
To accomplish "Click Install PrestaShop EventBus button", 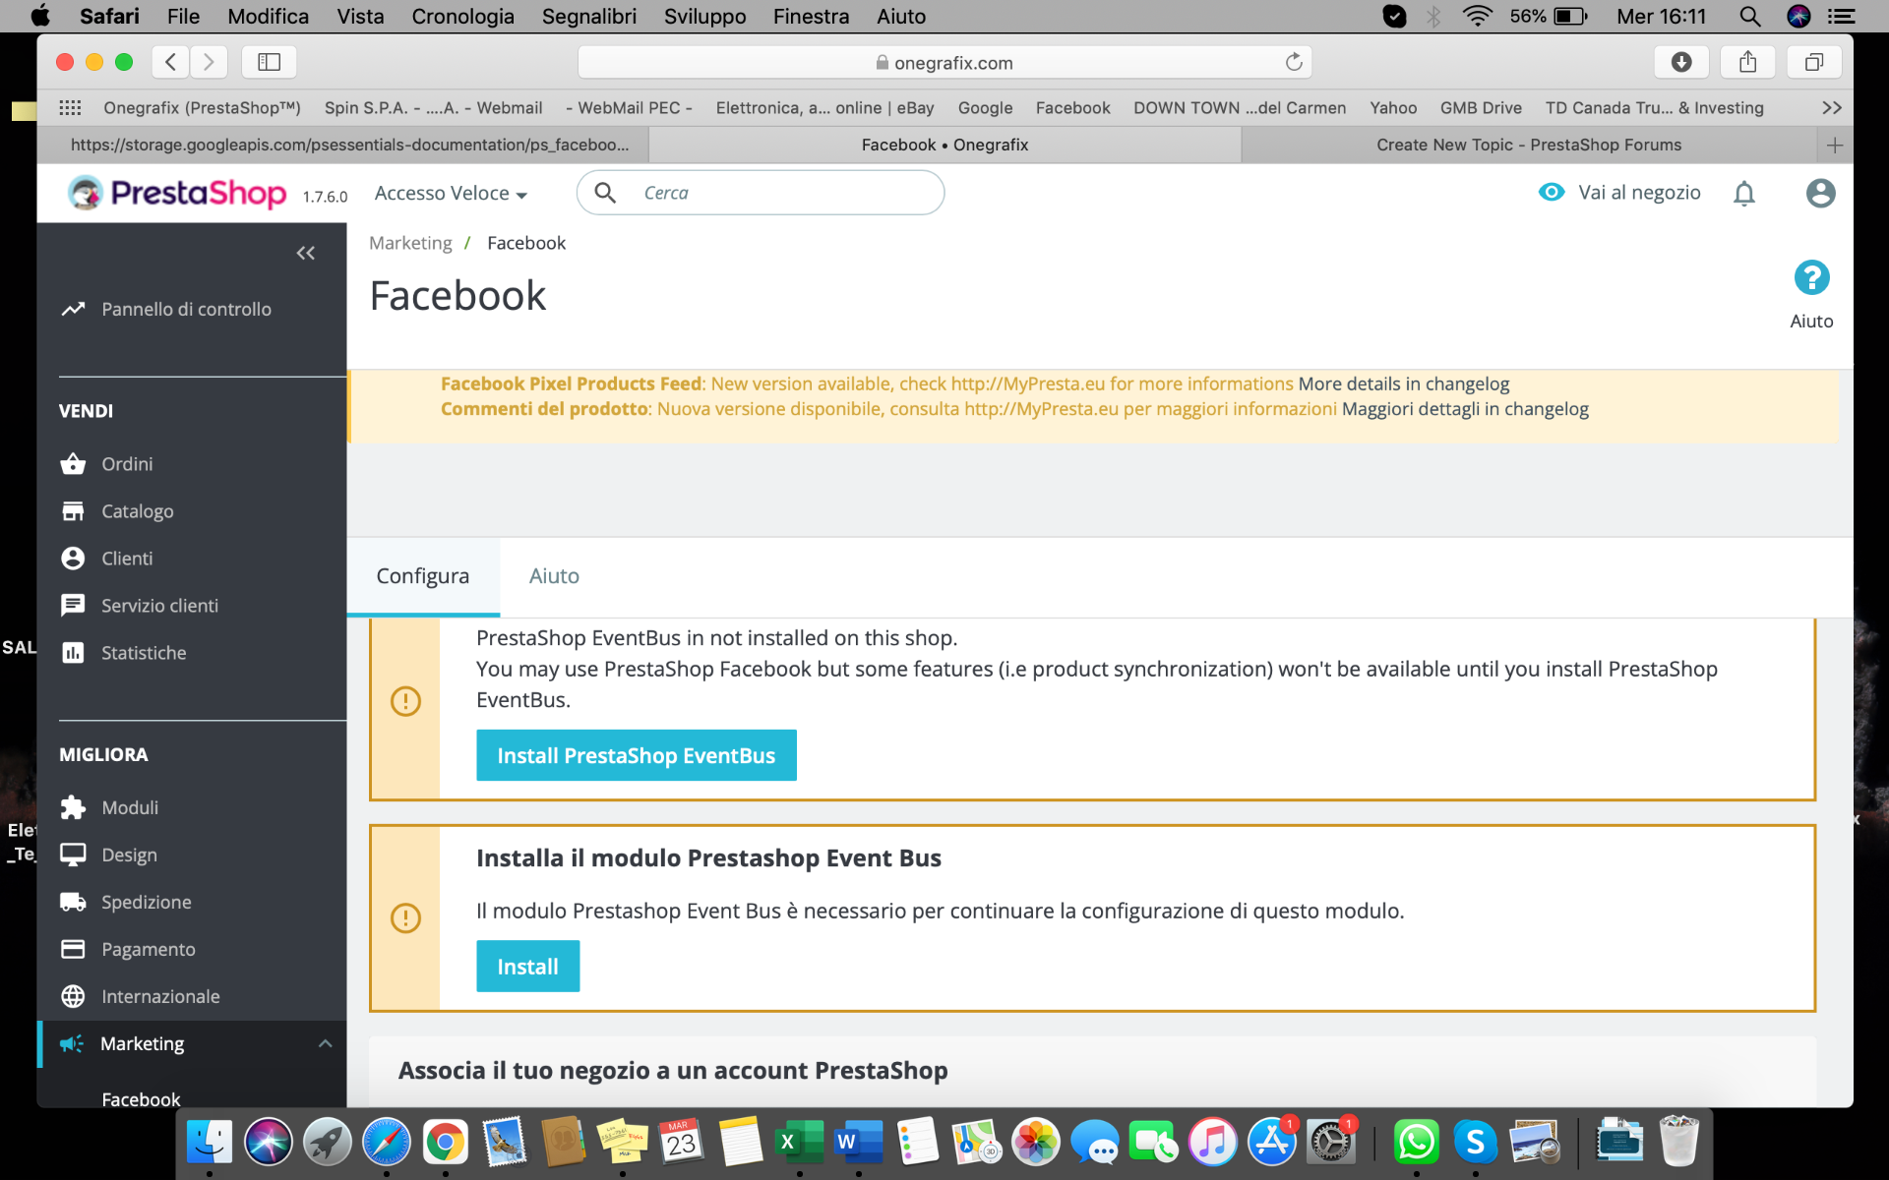I will pyautogui.click(x=636, y=755).
